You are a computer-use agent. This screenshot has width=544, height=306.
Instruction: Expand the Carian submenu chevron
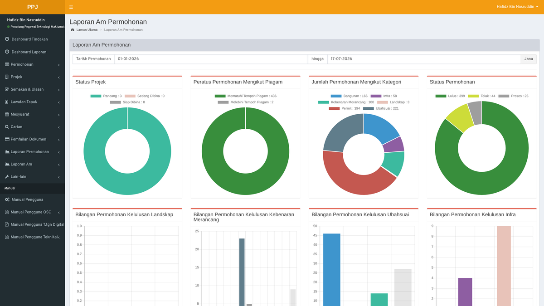(x=59, y=127)
